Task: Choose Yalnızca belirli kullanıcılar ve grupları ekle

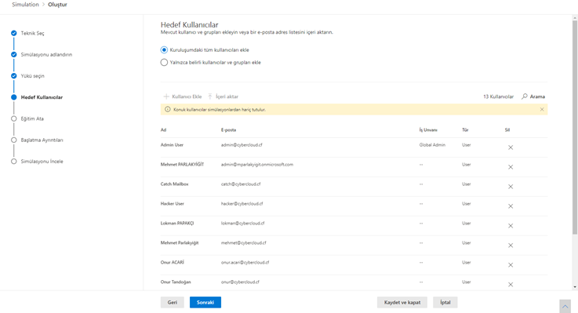Action: click(x=164, y=62)
